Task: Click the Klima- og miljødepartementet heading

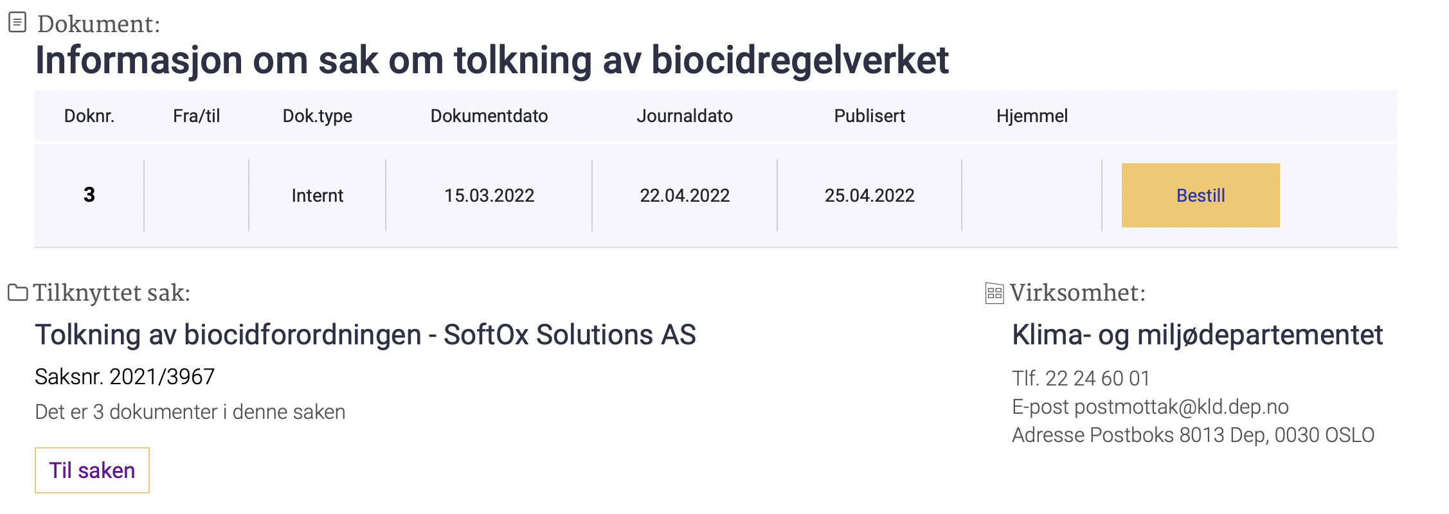Action: [1197, 335]
